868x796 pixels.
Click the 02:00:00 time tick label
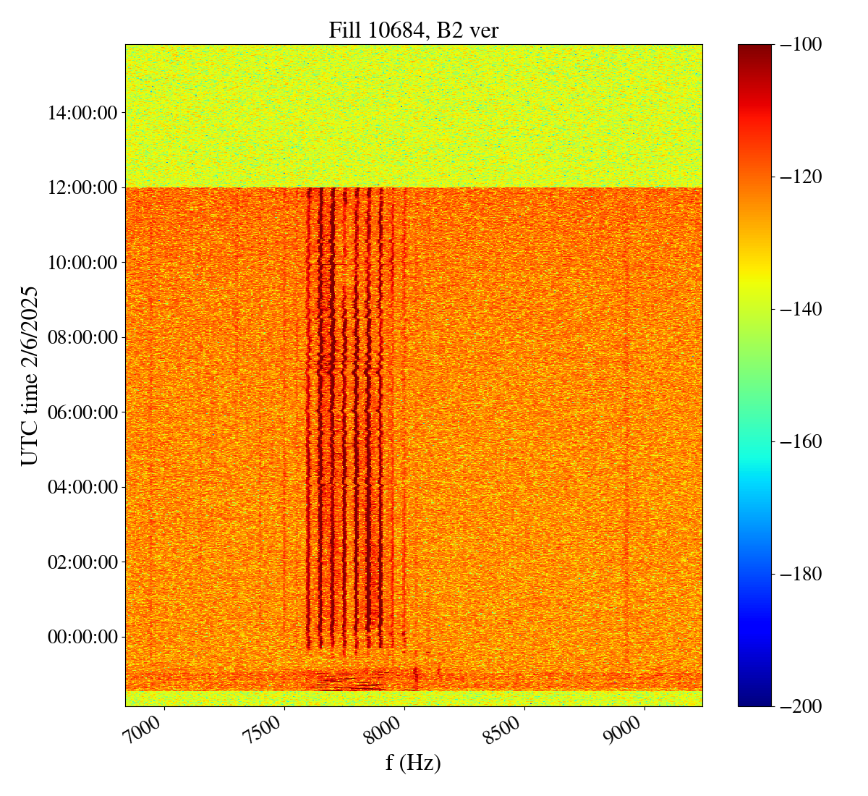82,562
